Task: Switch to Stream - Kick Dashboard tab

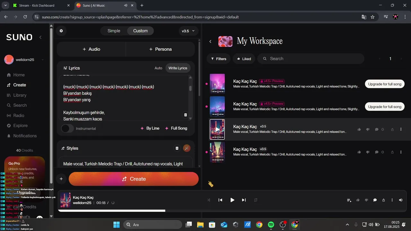Action: [41, 5]
